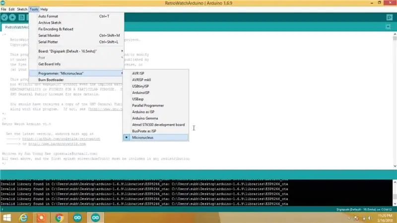Click the Retro Watch Arduino v1.0 comment line
Viewport: 397px width, 223px height.
(27, 124)
